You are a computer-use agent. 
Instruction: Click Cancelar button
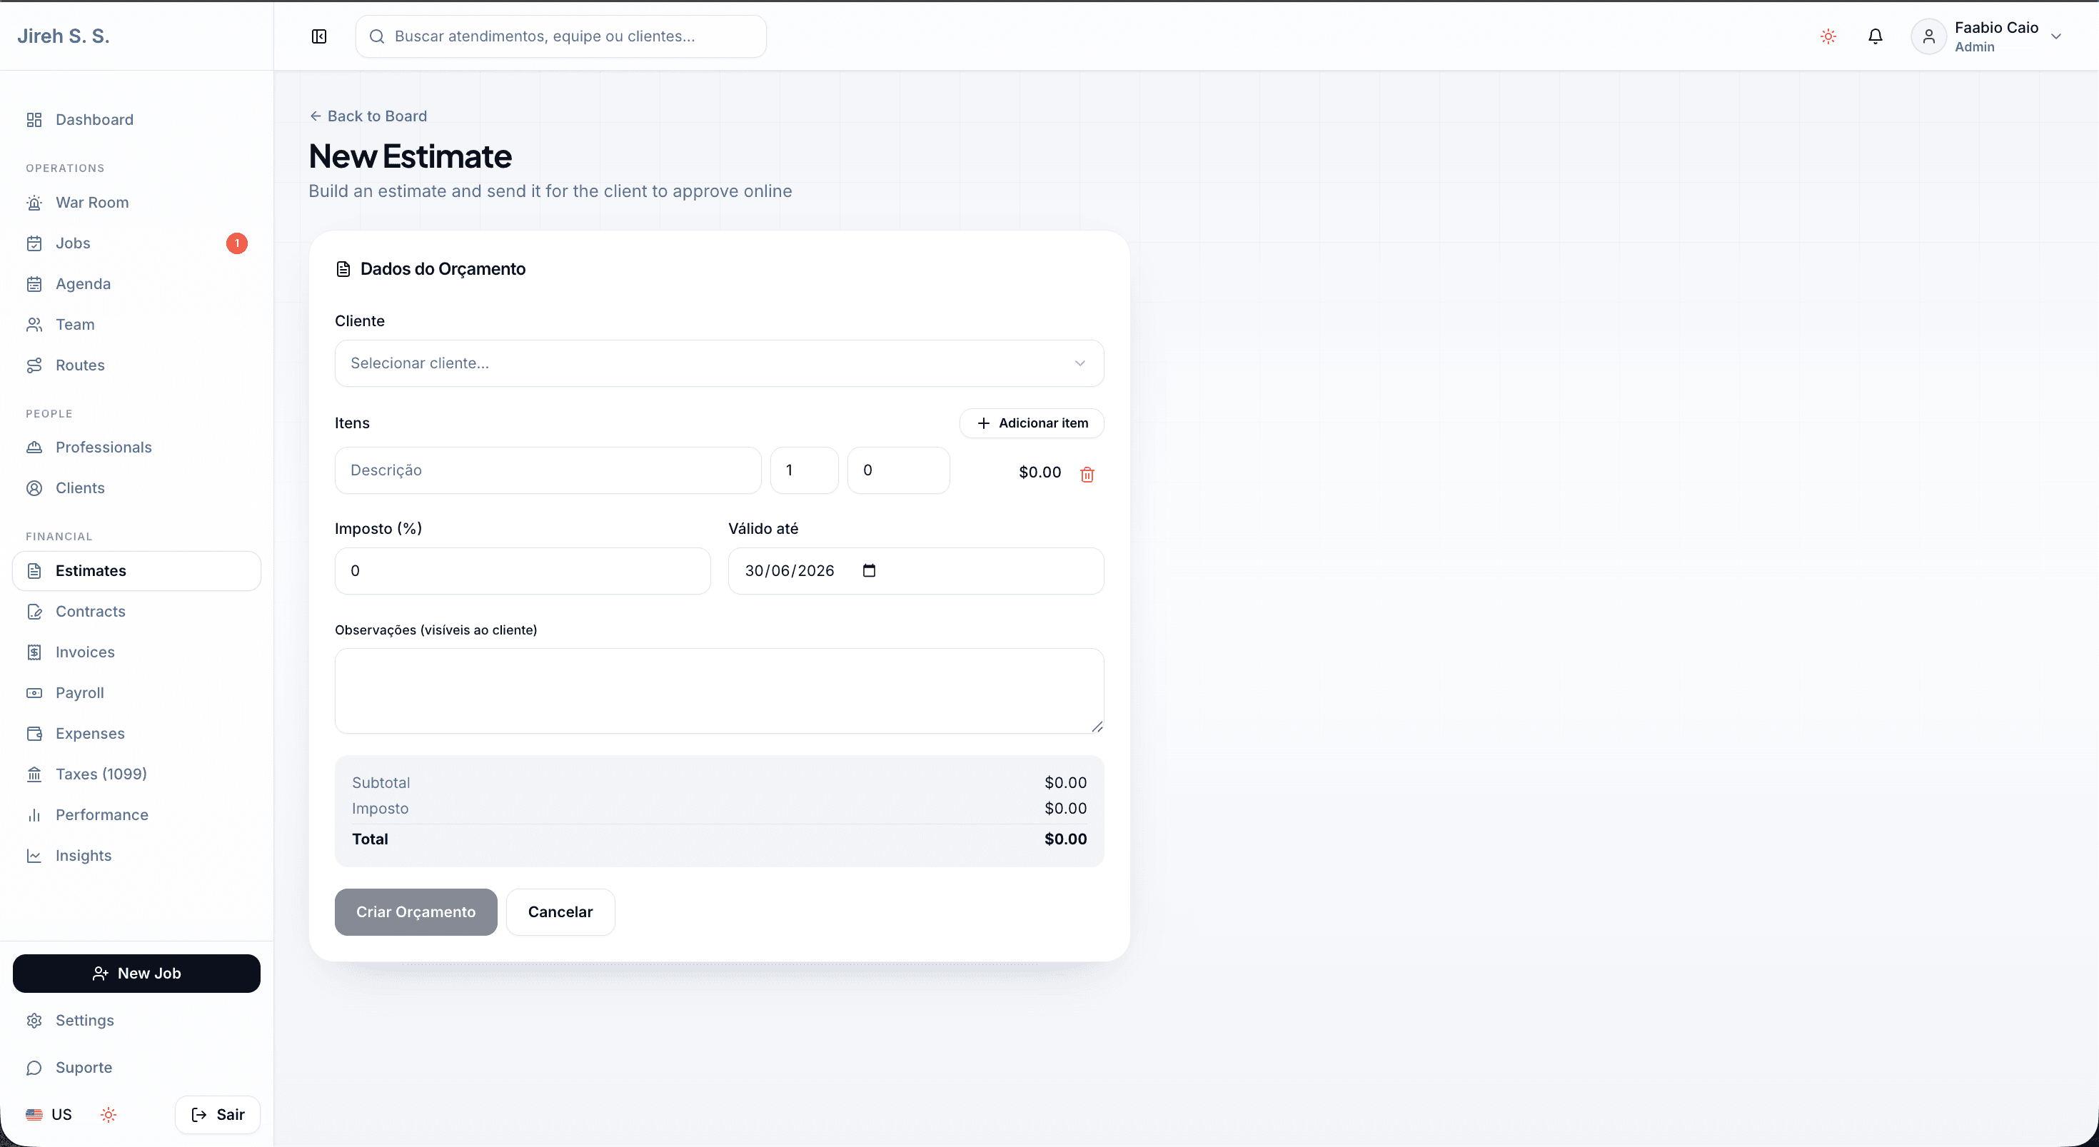pyautogui.click(x=560, y=912)
